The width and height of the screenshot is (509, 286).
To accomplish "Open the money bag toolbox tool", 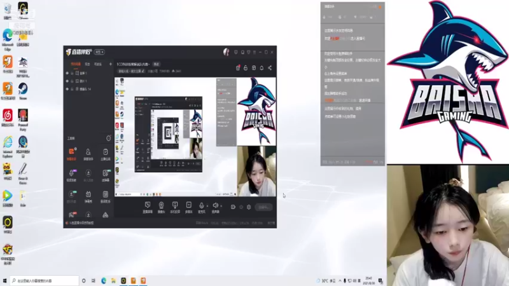I will pyautogui.click(x=71, y=175).
